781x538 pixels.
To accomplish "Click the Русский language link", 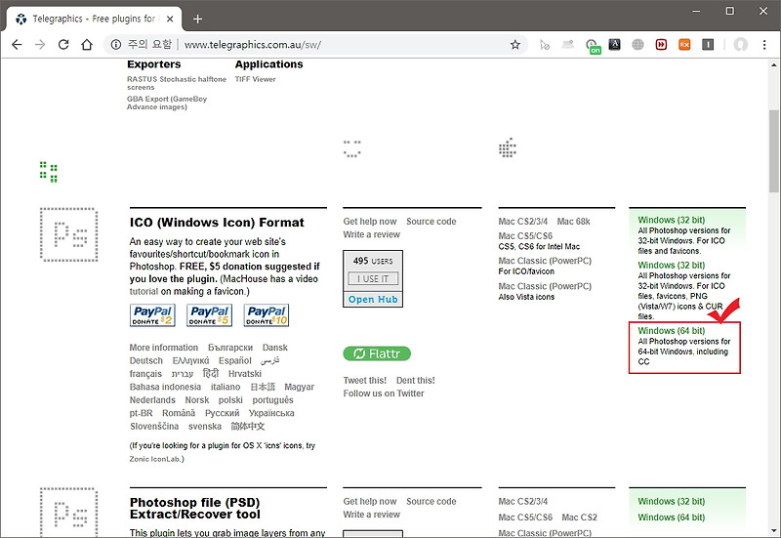I will [x=223, y=413].
